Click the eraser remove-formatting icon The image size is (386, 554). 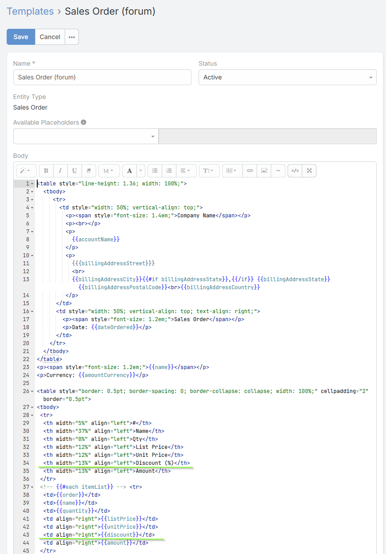pyautogui.click(x=89, y=171)
